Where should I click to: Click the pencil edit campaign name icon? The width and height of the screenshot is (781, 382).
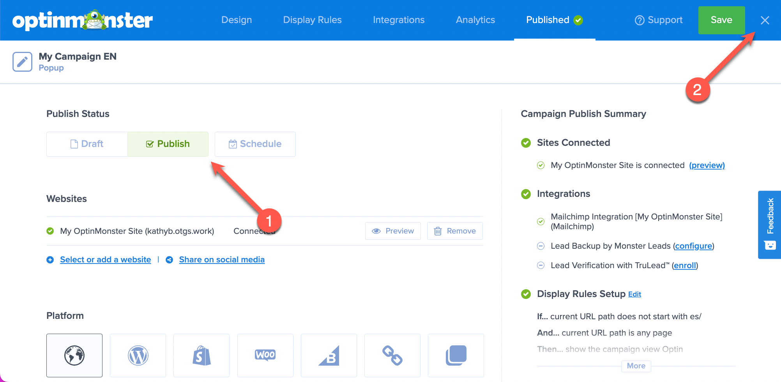[22, 62]
